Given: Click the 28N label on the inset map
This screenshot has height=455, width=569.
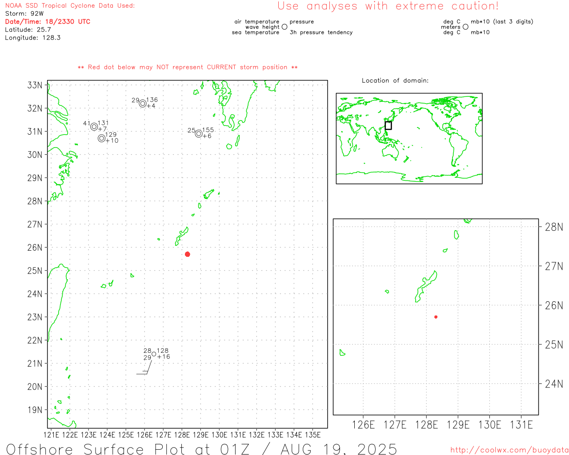Looking at the screenshot, I should pyautogui.click(x=554, y=227).
